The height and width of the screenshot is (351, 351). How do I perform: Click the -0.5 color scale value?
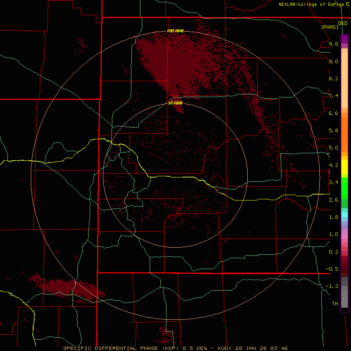point(332,269)
